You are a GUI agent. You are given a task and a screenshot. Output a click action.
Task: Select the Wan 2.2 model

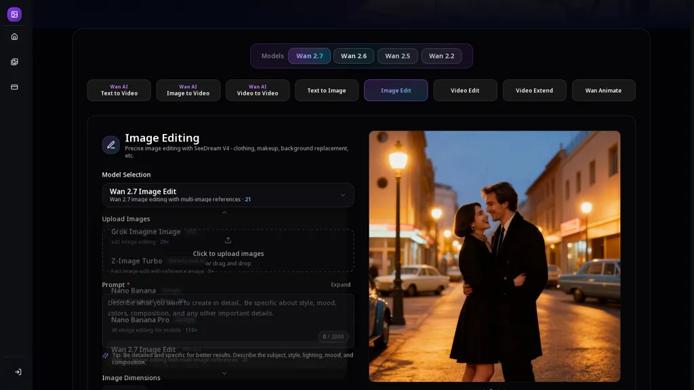(x=441, y=56)
